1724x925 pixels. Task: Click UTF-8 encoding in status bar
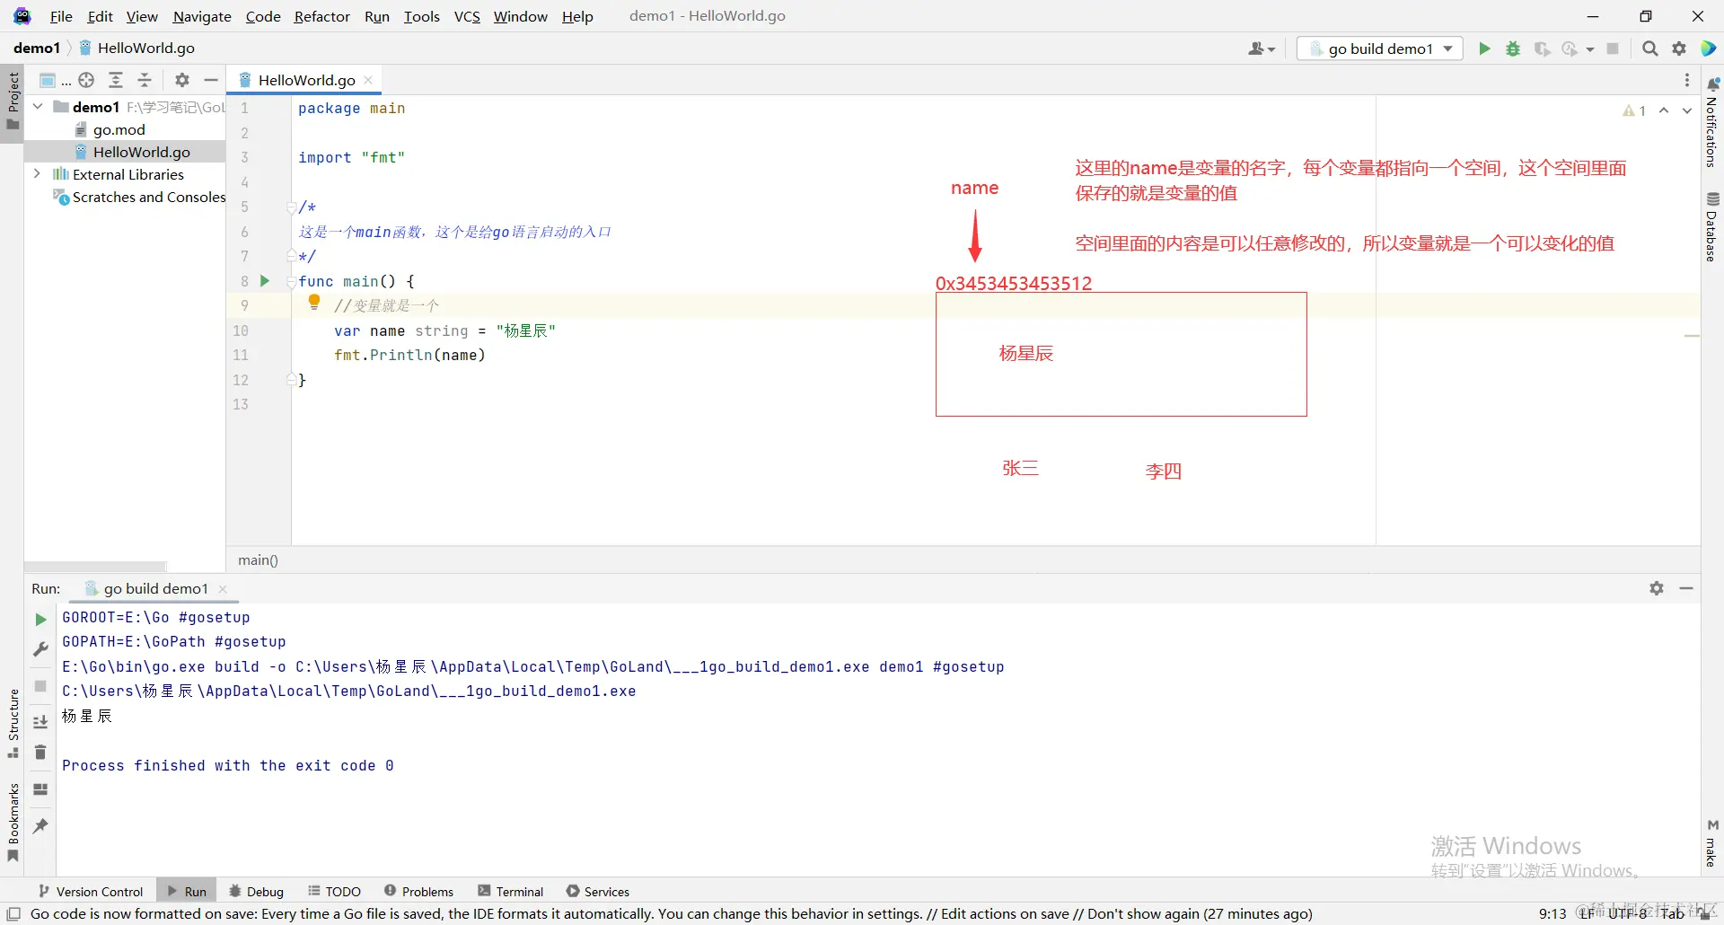[x=1627, y=913]
